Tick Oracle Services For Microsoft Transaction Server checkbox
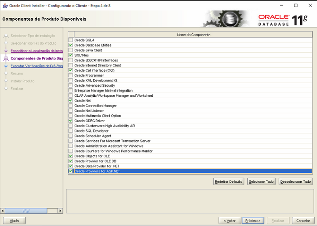Viewport: 317px width, 226px height. (71, 141)
